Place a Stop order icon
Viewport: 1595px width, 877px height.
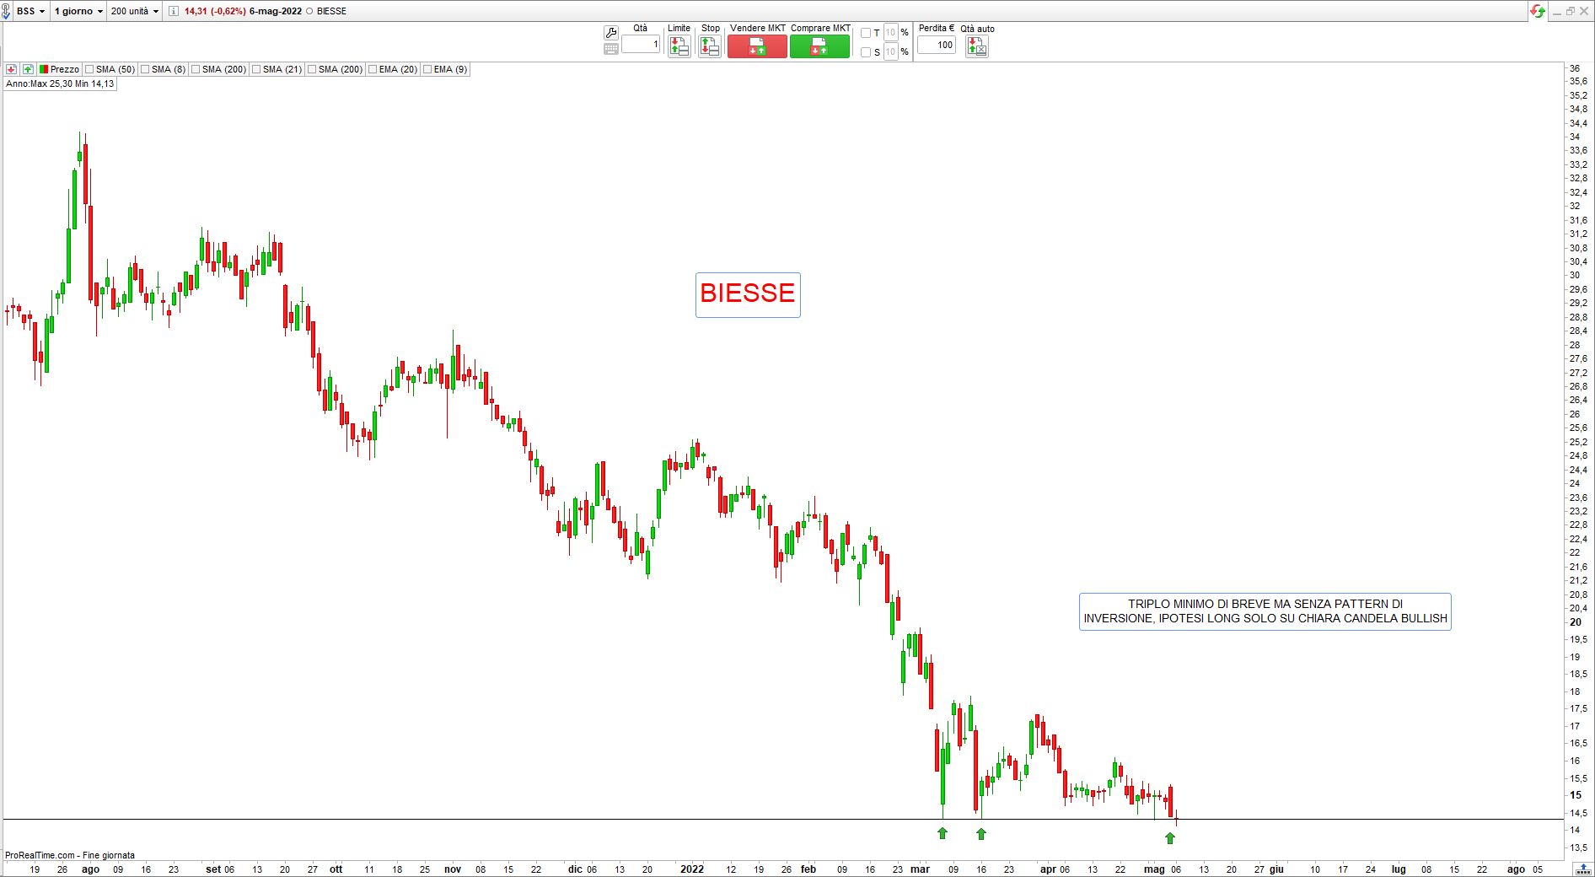coord(710,47)
